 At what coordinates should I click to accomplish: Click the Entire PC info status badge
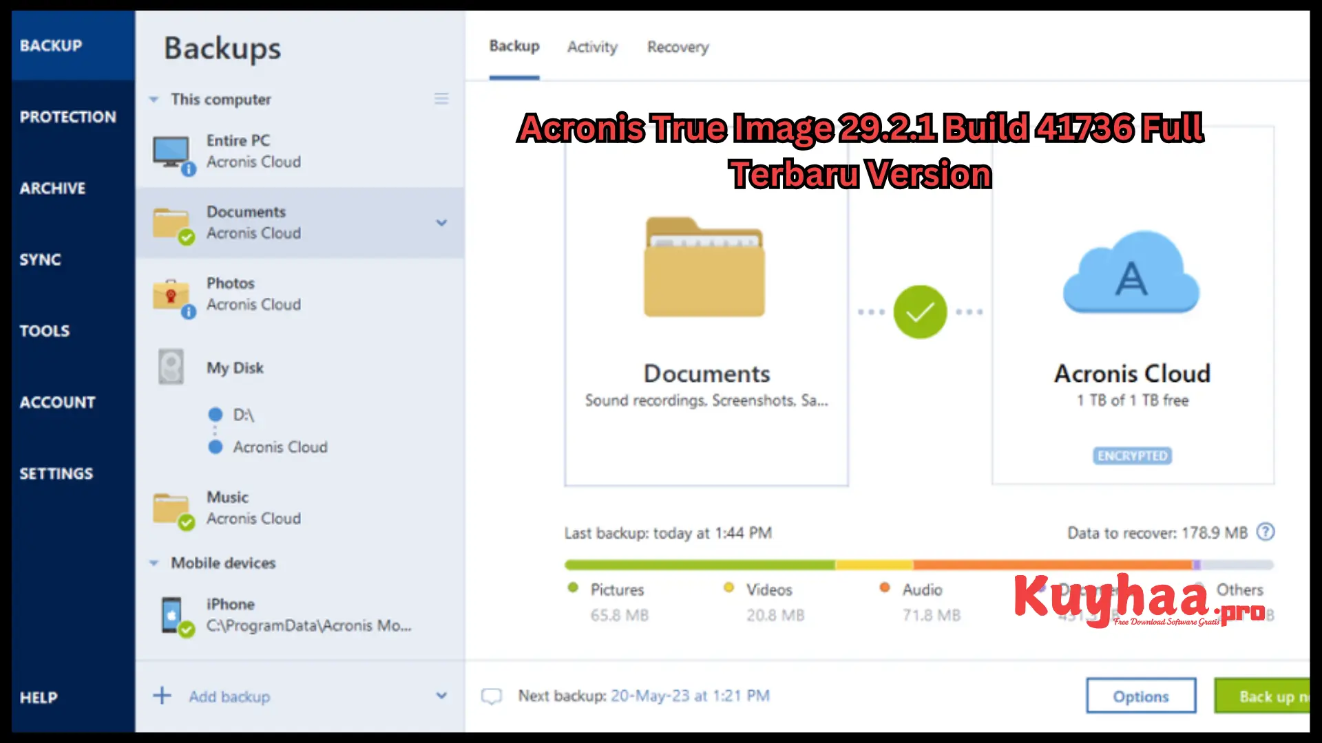[x=189, y=169]
